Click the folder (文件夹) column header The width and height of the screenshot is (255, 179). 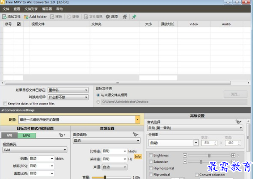coord(115,24)
